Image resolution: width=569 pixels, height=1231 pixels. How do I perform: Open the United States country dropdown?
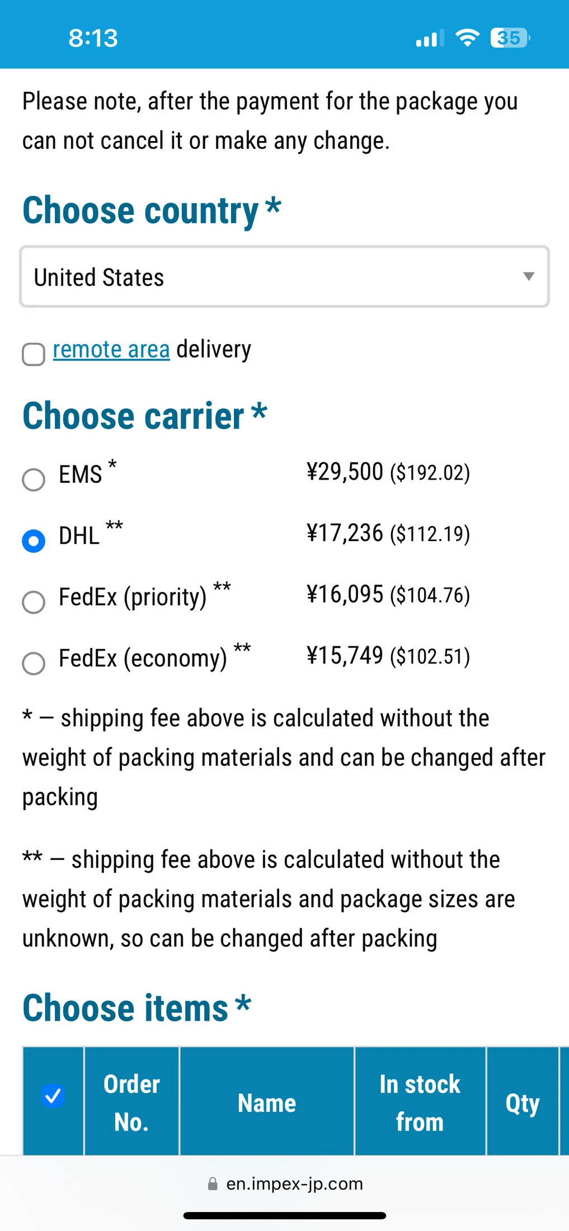point(284,277)
